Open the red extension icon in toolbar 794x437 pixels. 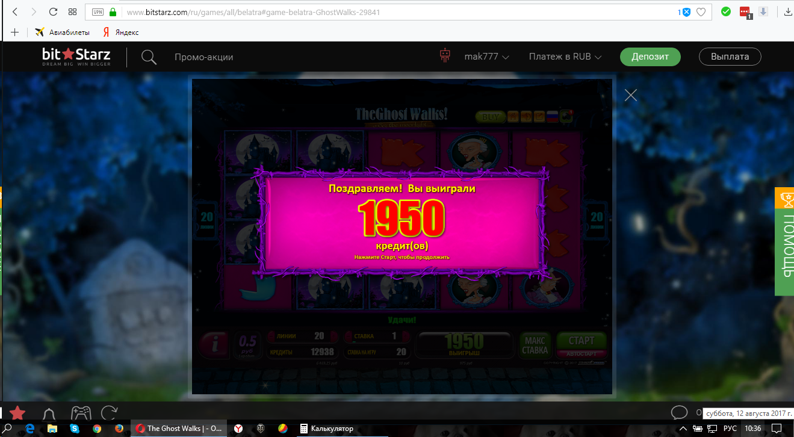[745, 12]
